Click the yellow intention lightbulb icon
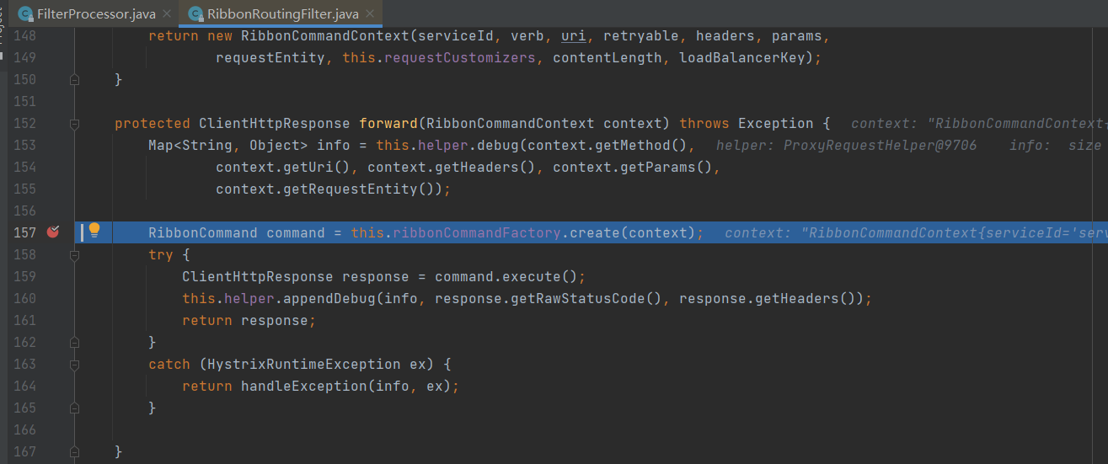The width and height of the screenshot is (1108, 464). (94, 230)
